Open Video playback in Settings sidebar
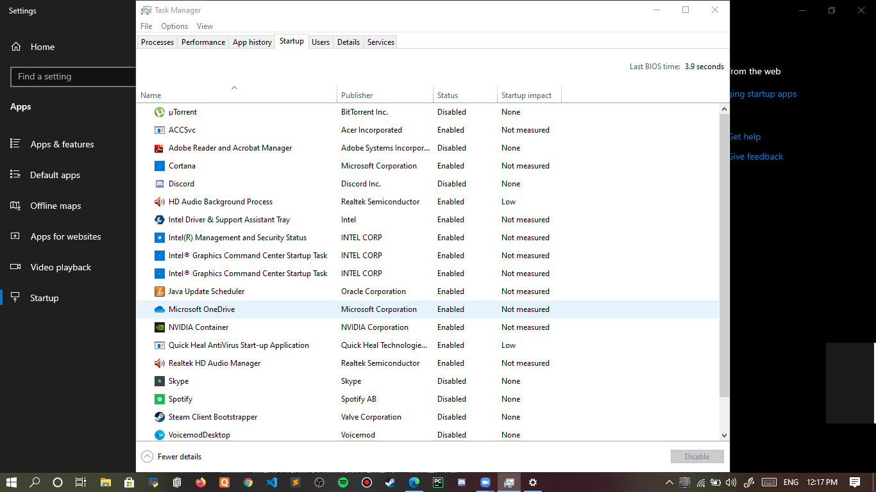This screenshot has height=492, width=876. tap(60, 267)
